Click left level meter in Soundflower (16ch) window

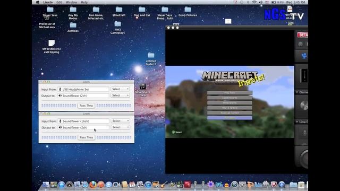coord(59,137)
